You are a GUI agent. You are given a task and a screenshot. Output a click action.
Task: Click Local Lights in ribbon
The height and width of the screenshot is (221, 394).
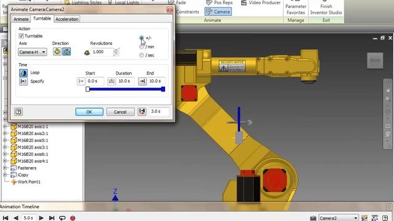click(123, 2)
